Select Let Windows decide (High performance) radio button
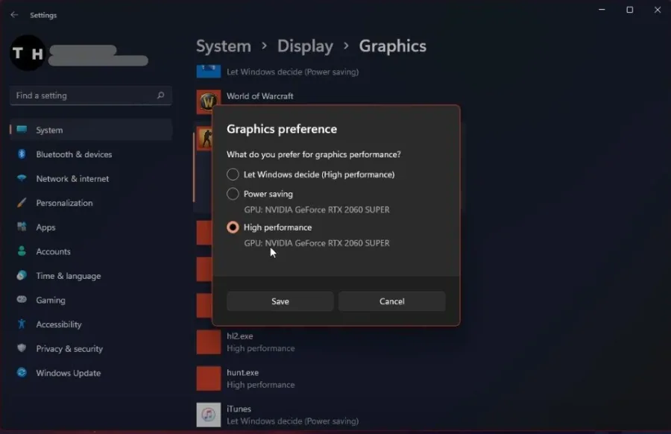This screenshot has width=671, height=434. click(x=233, y=174)
